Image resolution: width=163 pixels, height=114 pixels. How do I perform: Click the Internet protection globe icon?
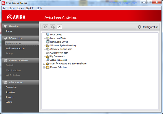5,60
